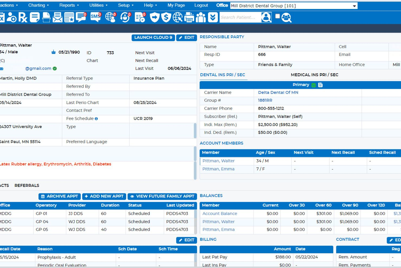Image resolution: width=401 pixels, height=268 pixels.
Task: Click the Archive Appt button
Action: tap(60, 196)
